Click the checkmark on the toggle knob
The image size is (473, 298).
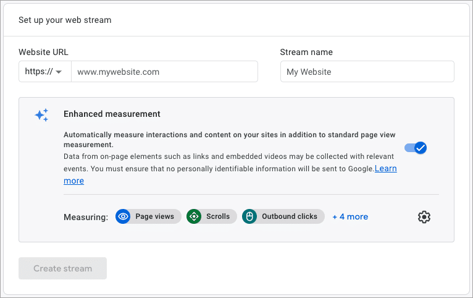pyautogui.click(x=421, y=148)
